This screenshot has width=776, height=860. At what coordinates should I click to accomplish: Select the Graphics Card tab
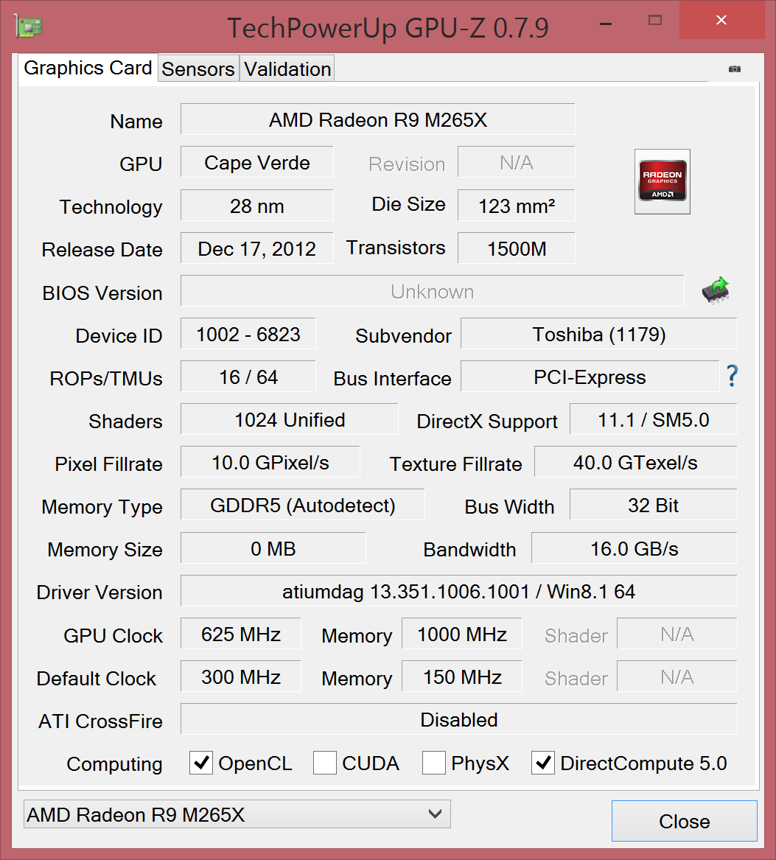tap(88, 68)
